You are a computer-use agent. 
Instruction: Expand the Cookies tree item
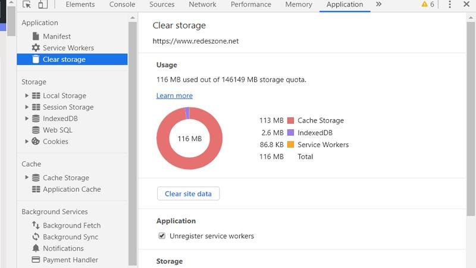27,142
